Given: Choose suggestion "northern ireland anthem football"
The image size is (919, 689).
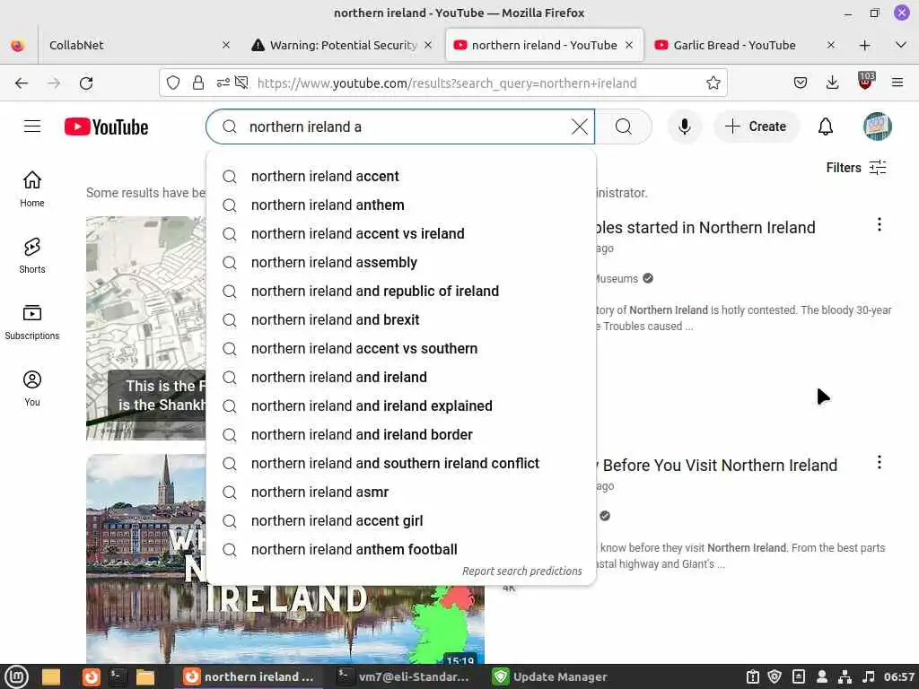Looking at the screenshot, I should tap(401, 550).
